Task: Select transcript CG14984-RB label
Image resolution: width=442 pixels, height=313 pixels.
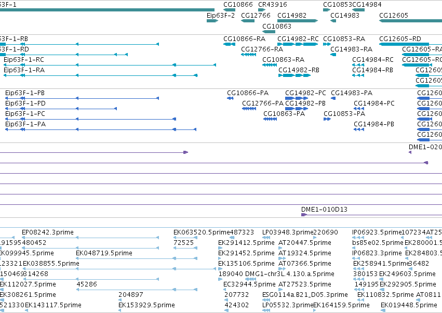Action: 372,70
